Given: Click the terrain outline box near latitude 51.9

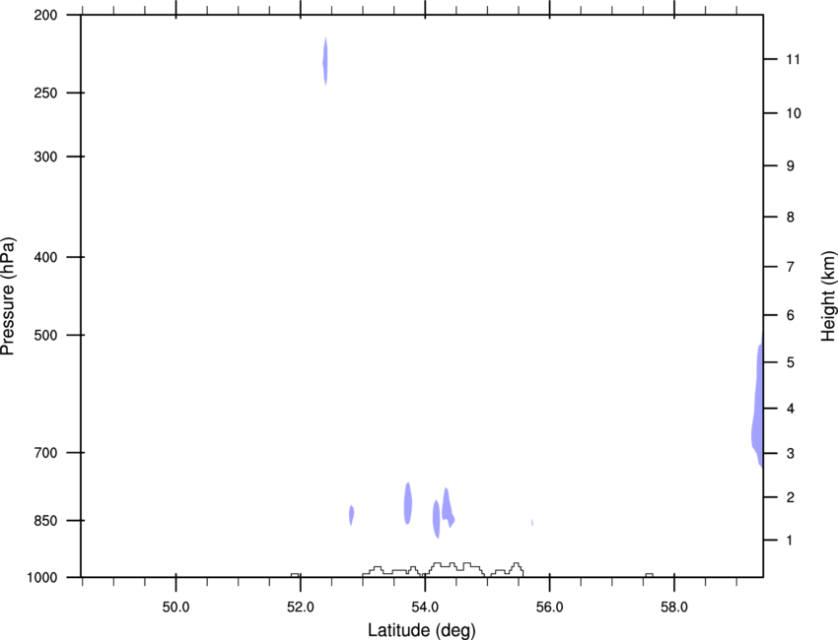Looking at the screenshot, I should click(295, 575).
